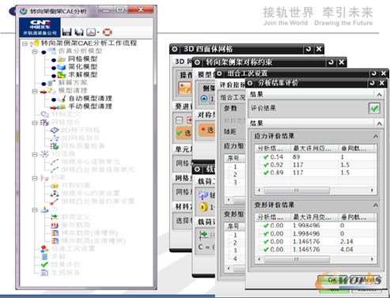Click the 标准工况设置 icon
The height and width of the screenshot is (298, 390).
point(44,249)
